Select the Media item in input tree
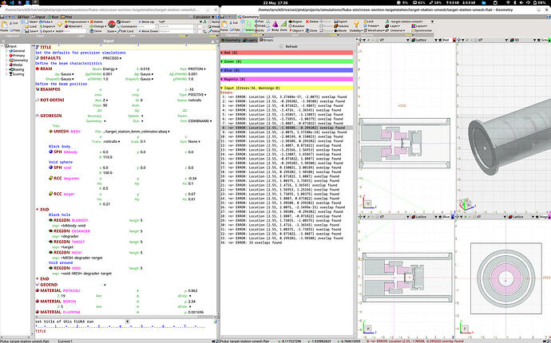551x343 pixels. 17,65
